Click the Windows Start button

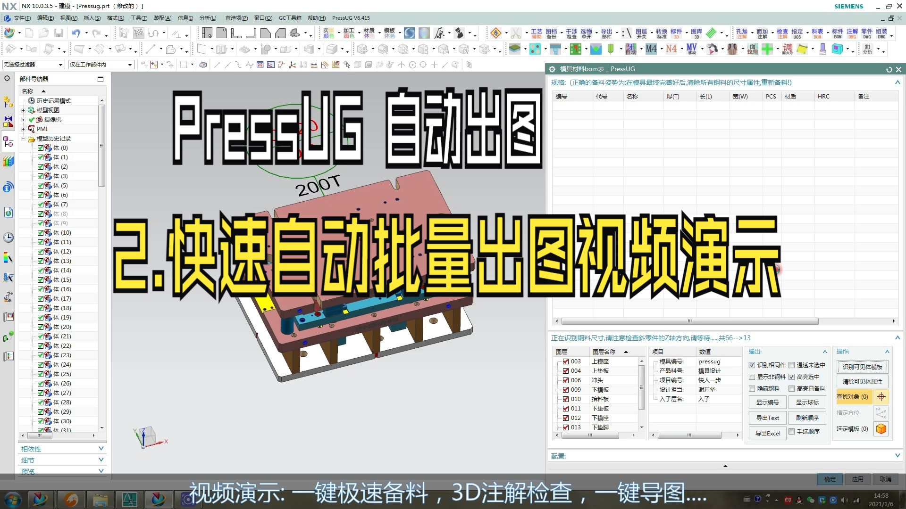12,499
